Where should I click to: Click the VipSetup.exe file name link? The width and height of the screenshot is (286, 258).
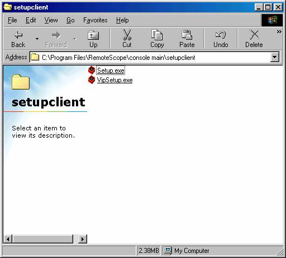click(x=115, y=80)
